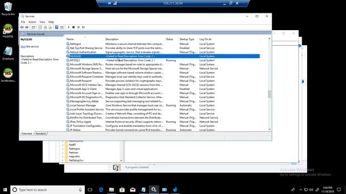This screenshot has width=346, height=194.
Task: Open the View menu in Services
Action: click(x=42, y=22)
